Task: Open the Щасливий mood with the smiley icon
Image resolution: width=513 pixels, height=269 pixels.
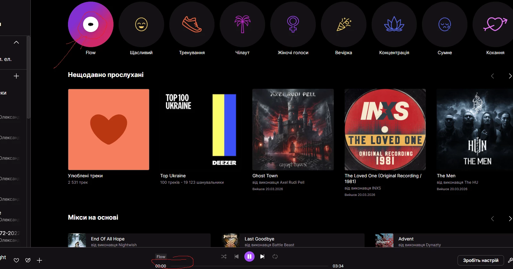Action: 141,24
